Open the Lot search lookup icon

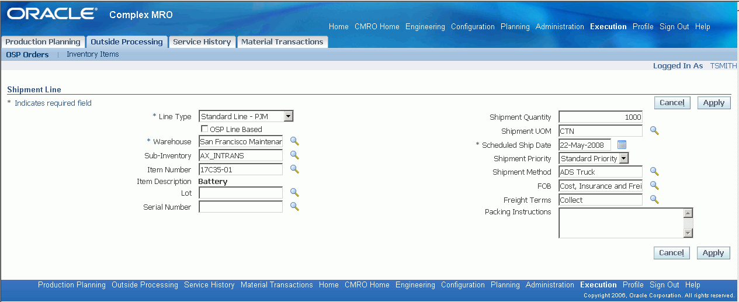pos(295,192)
